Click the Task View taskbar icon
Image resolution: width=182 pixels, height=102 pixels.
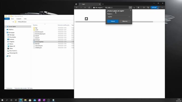[16, 100]
